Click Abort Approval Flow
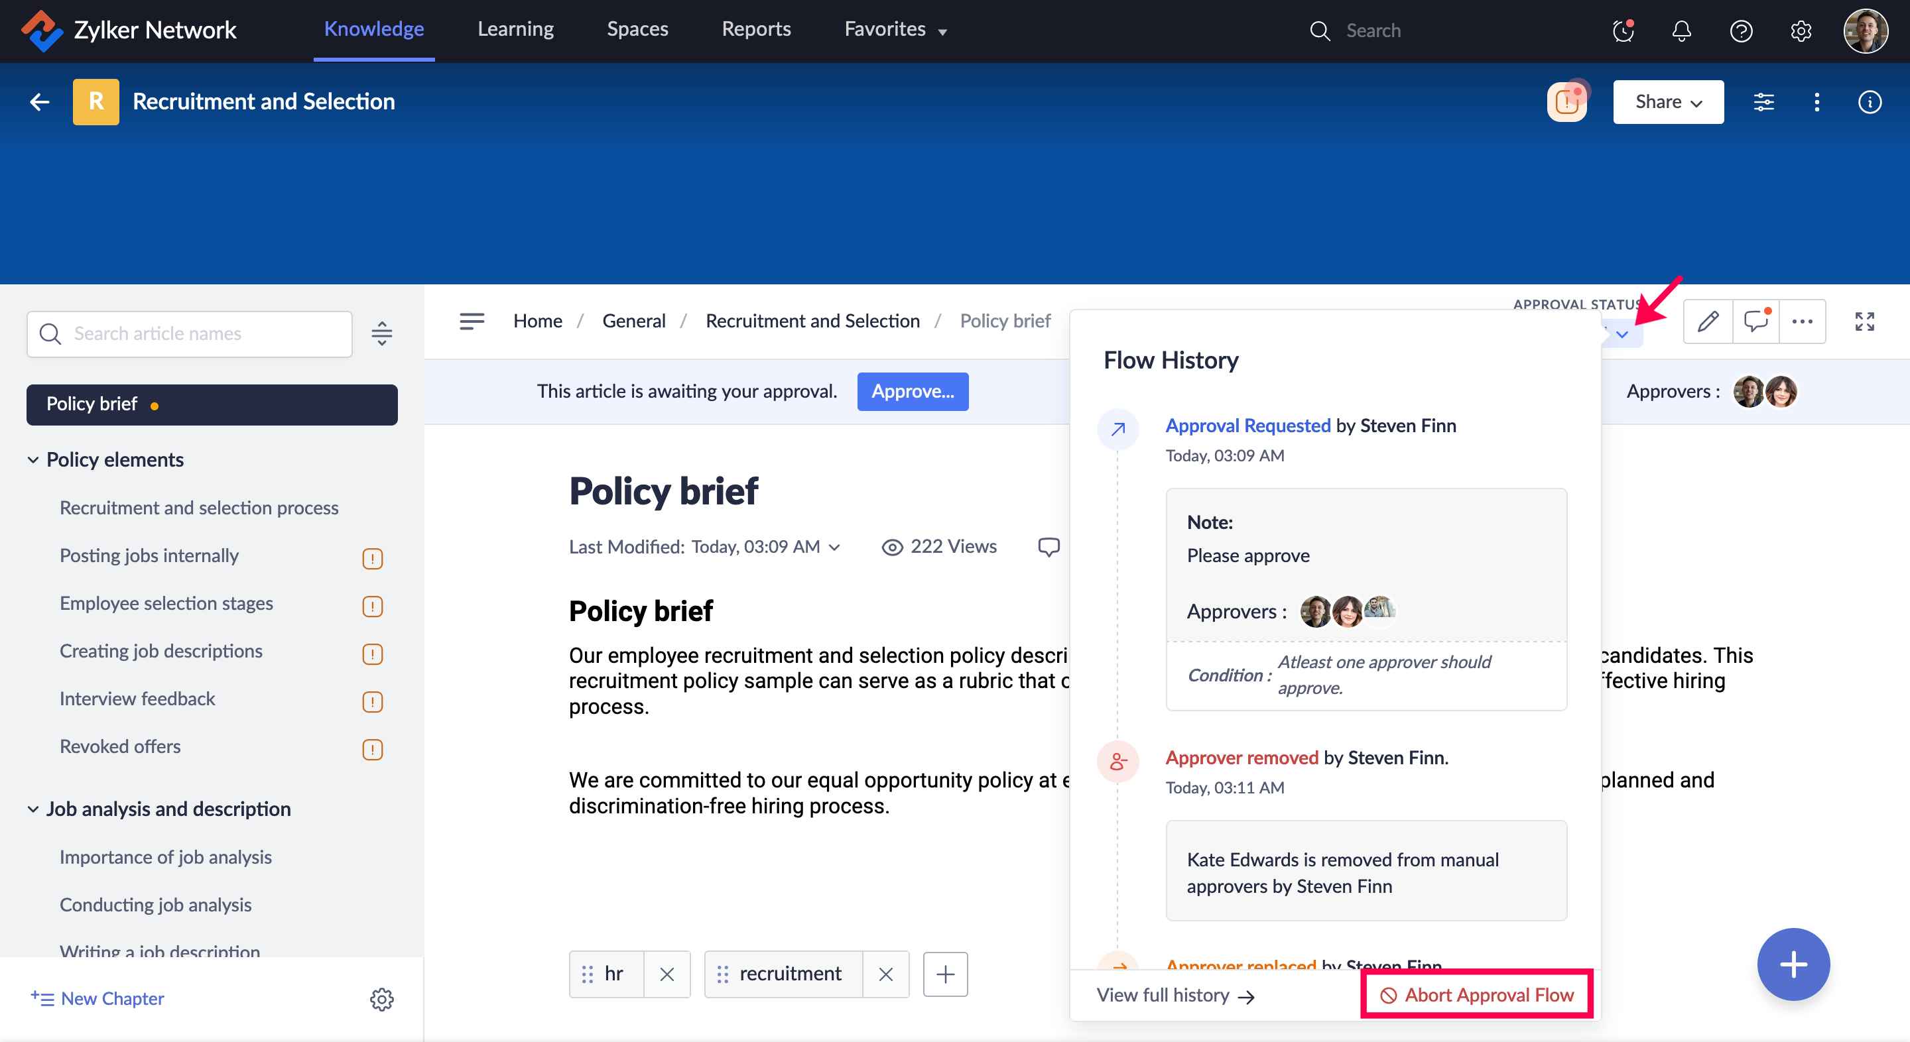The height and width of the screenshot is (1042, 1910). point(1476,994)
